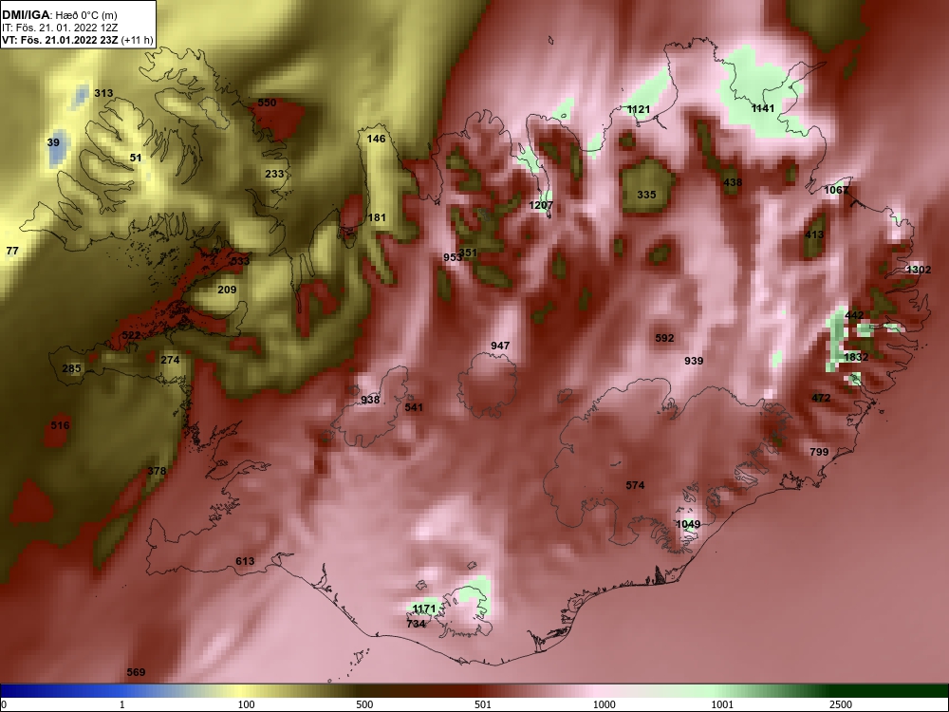This screenshot has width=949, height=712.
Task: Select the map value 541
Action: pyautogui.click(x=414, y=407)
